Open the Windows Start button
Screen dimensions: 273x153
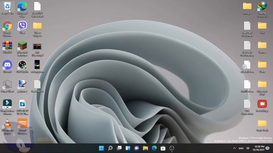[102, 148]
